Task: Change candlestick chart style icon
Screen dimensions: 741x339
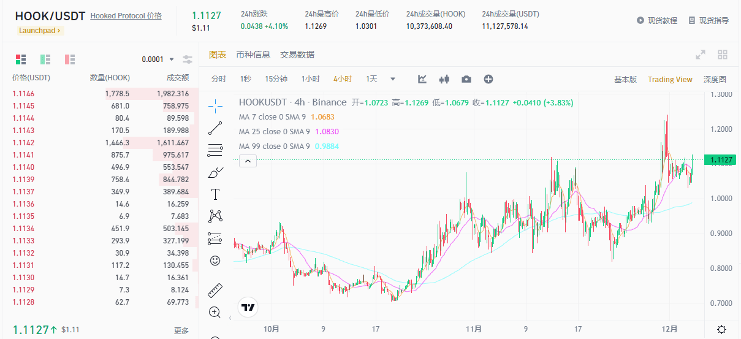Action: pyautogui.click(x=444, y=79)
